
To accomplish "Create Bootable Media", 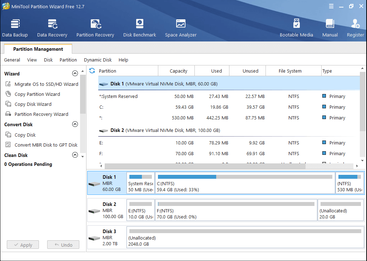I will (x=296, y=28).
